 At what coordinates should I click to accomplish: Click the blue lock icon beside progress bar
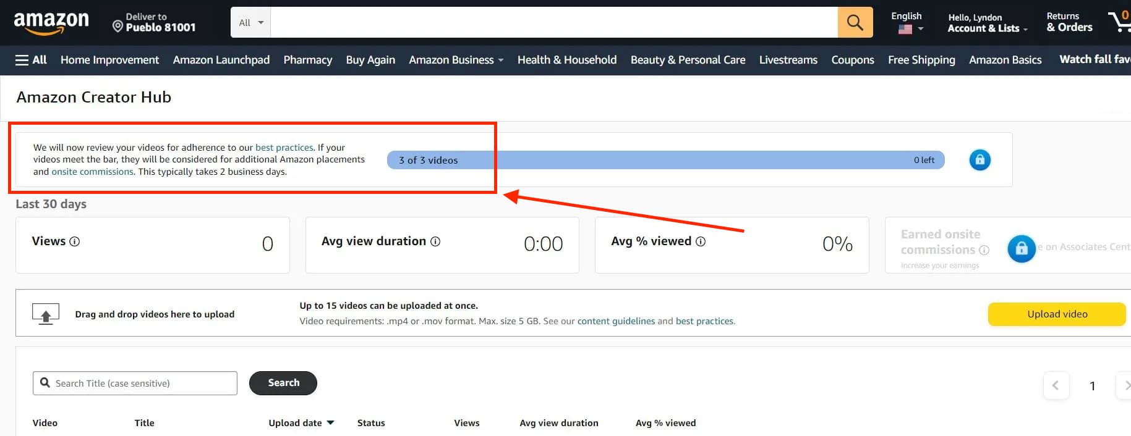pyautogui.click(x=979, y=160)
